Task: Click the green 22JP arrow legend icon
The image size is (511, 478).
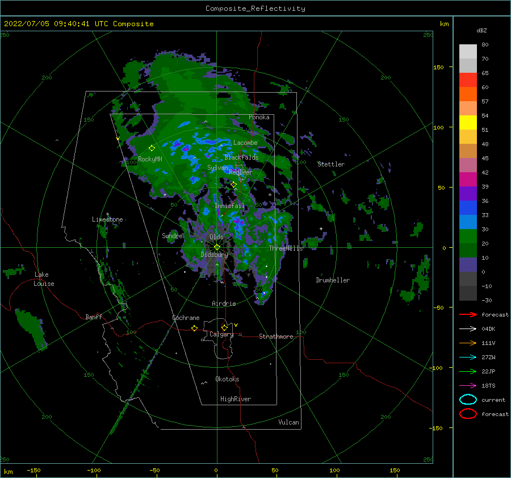Action: click(x=468, y=371)
